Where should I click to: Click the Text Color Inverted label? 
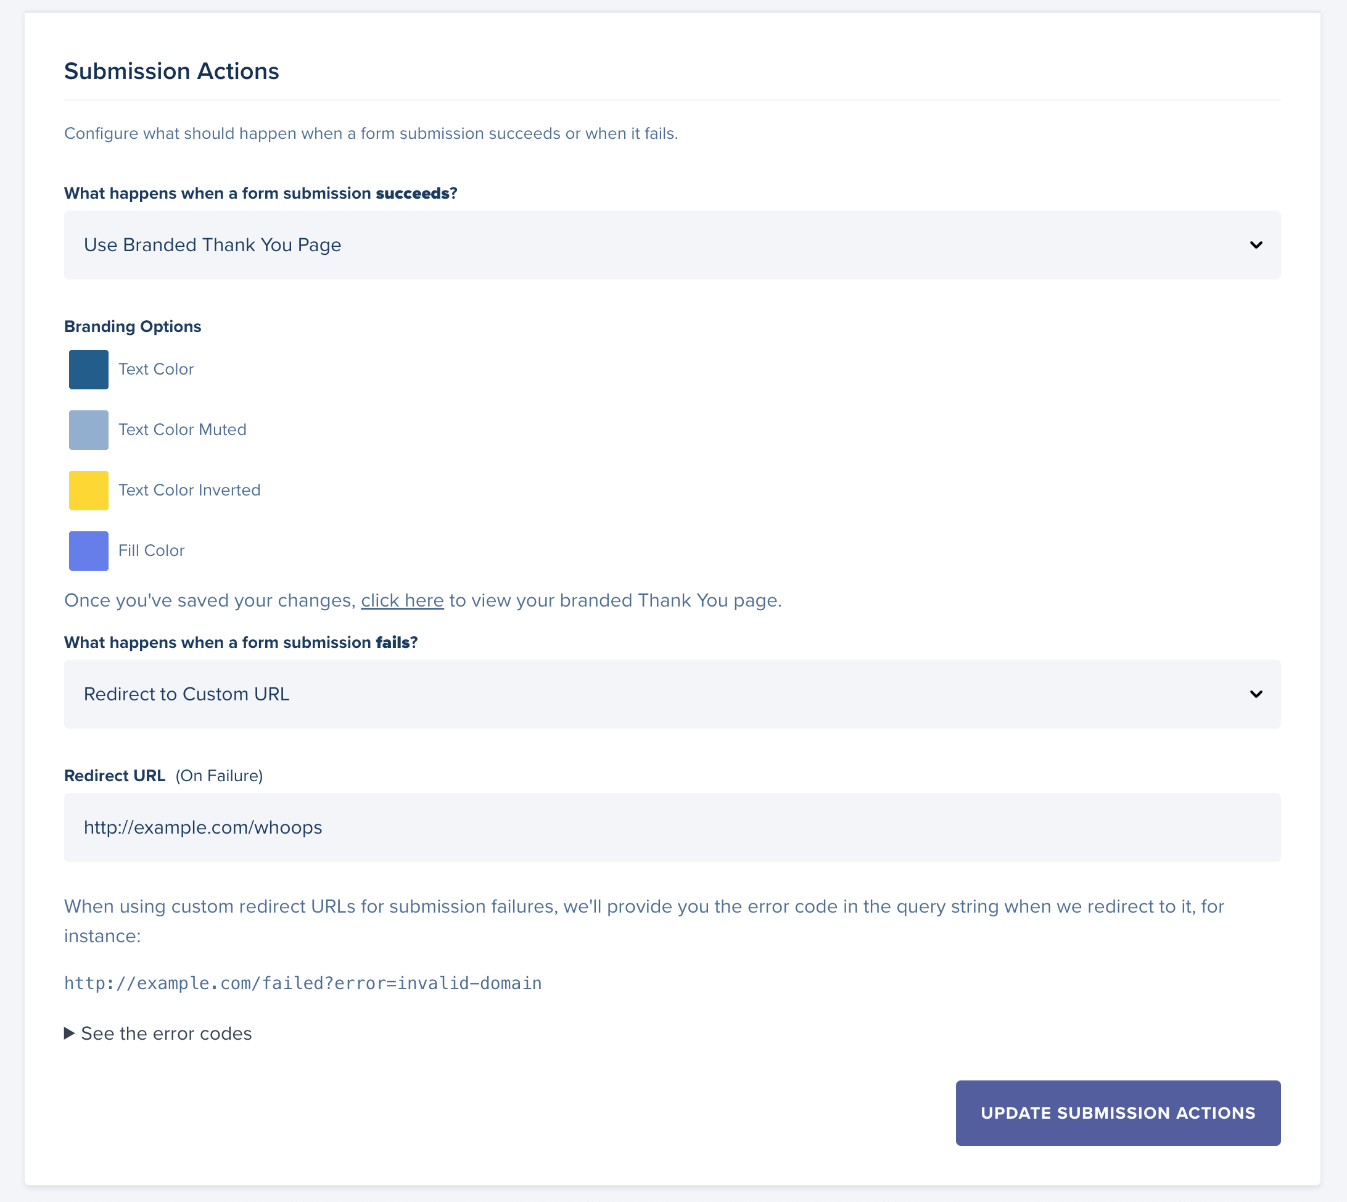click(189, 490)
